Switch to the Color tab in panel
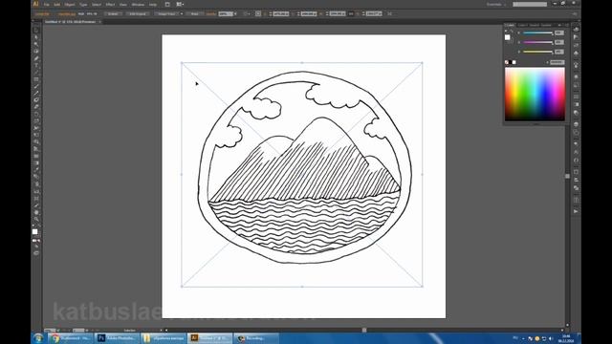This screenshot has width=612, height=344. [x=510, y=25]
